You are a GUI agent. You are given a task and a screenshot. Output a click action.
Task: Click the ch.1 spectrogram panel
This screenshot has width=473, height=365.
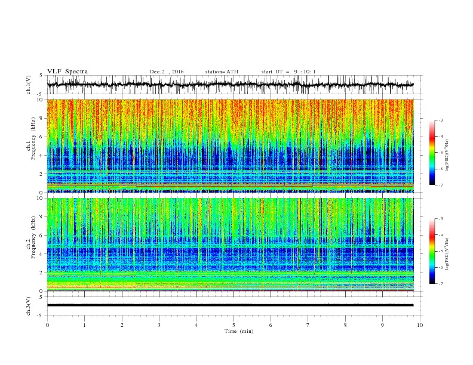tap(230, 146)
